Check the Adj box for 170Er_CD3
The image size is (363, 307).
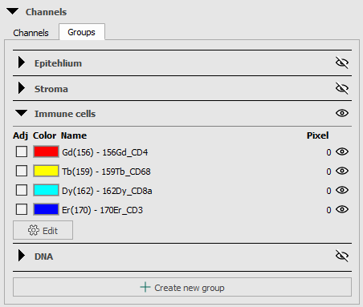click(22, 209)
